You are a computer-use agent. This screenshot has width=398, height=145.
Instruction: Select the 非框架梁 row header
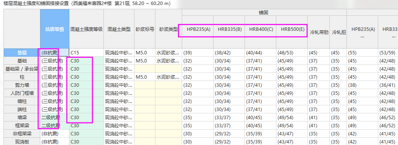[x=22, y=134]
